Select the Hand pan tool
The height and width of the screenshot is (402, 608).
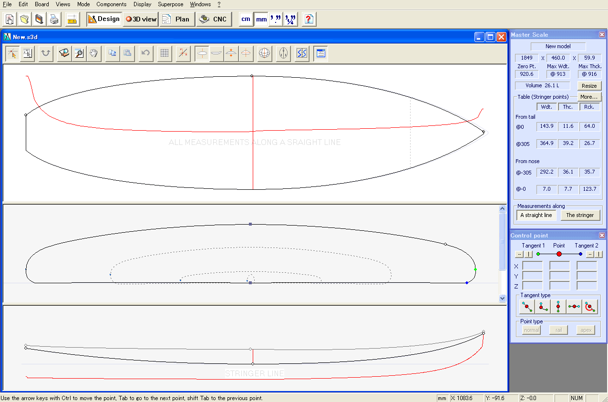pyautogui.click(x=93, y=53)
